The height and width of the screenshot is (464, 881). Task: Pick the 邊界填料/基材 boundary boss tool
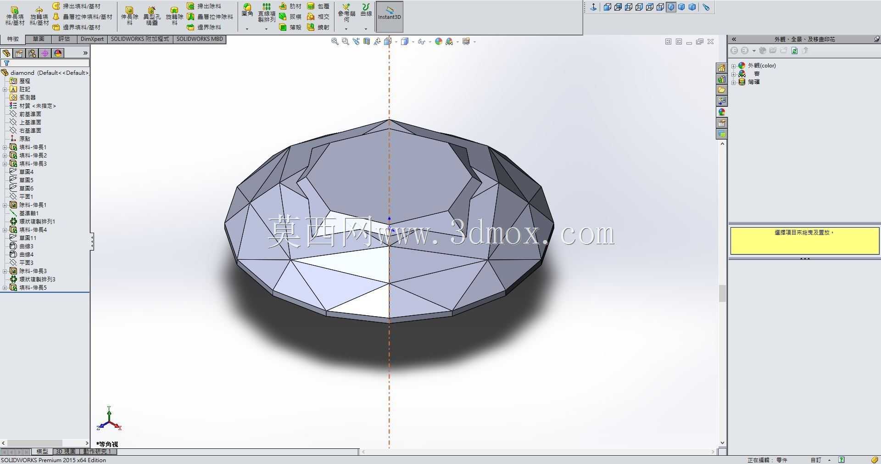tap(76, 27)
